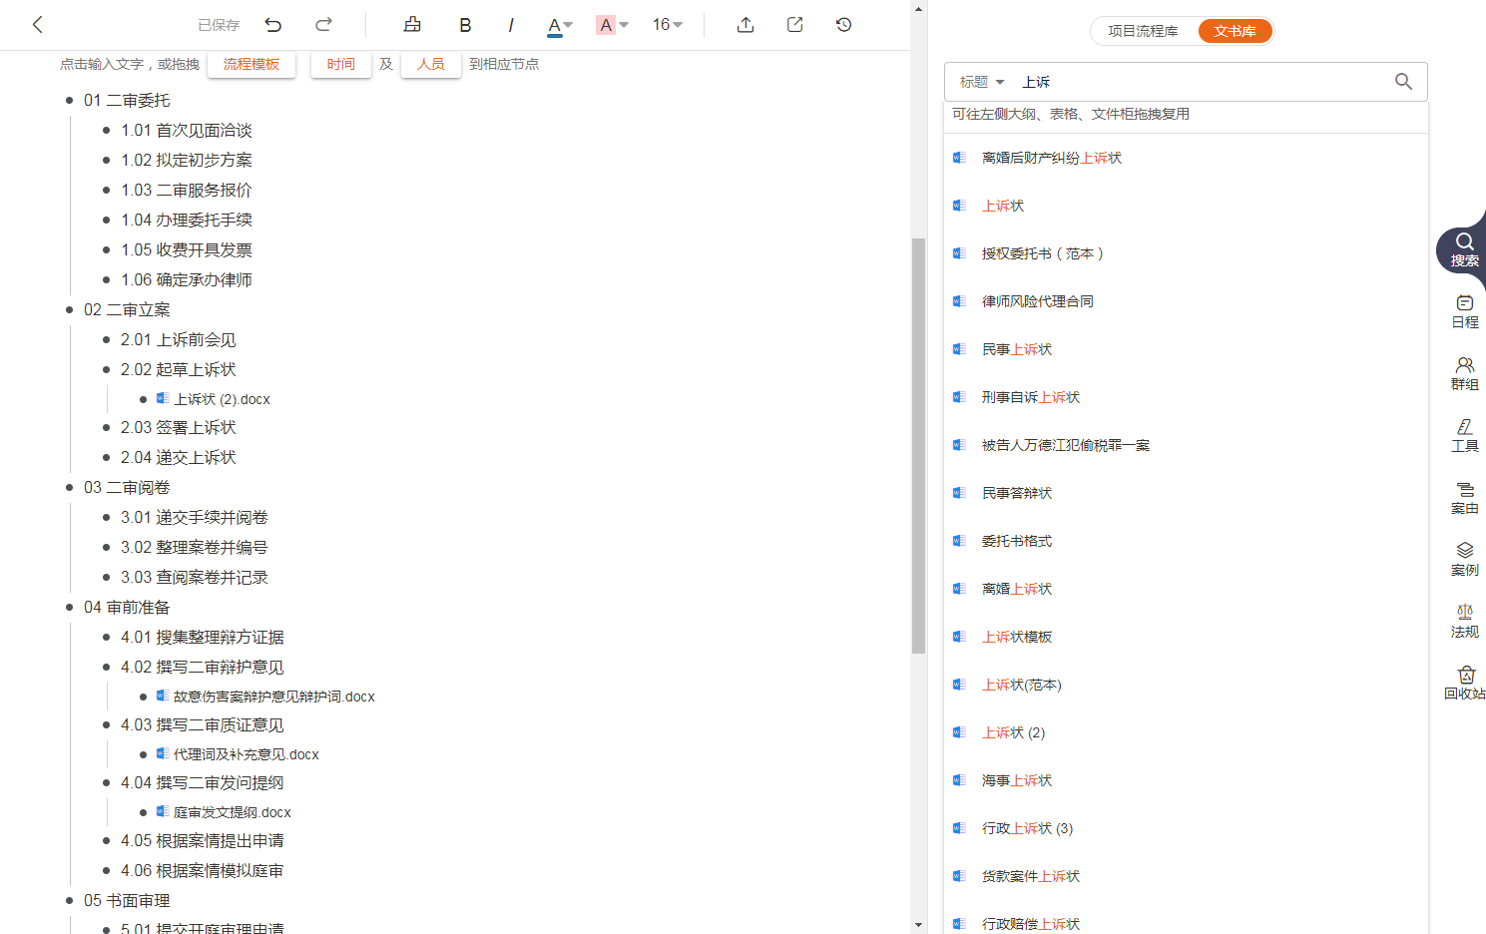The width and height of the screenshot is (1486, 934).
Task: Select outline node 04 审前准备
Action: [x=127, y=607]
